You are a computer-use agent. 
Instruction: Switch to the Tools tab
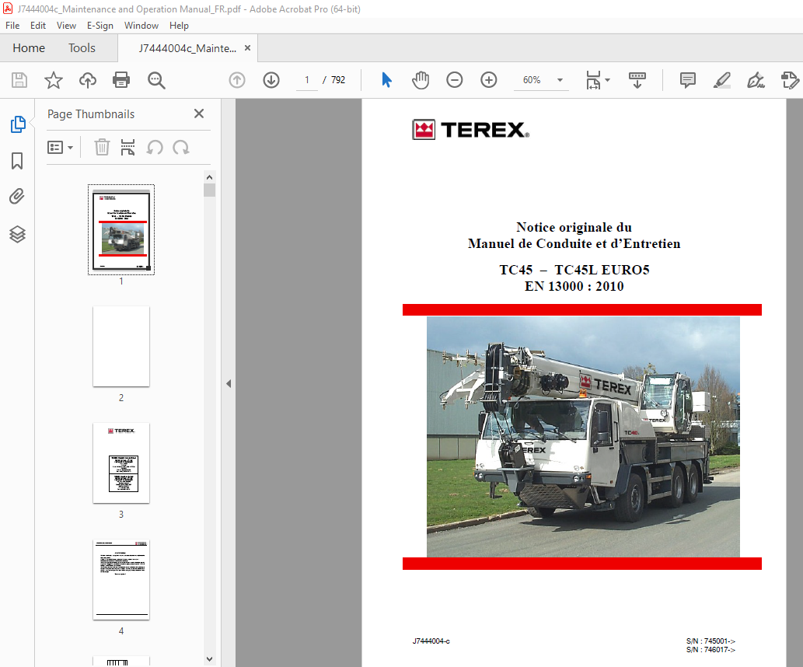82,48
